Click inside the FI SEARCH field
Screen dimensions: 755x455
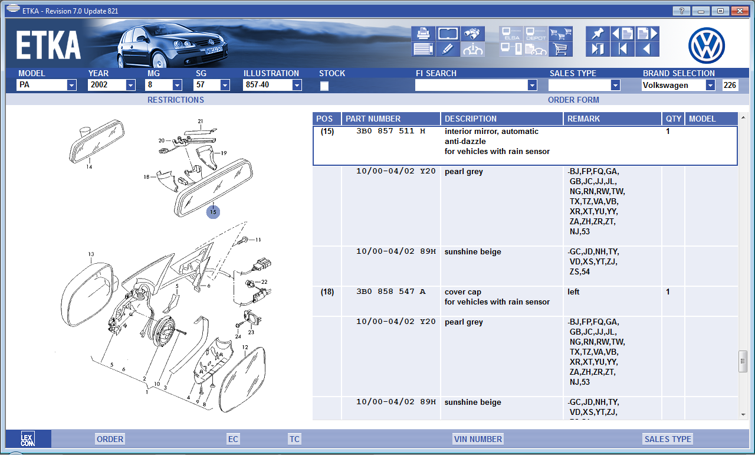click(x=471, y=86)
